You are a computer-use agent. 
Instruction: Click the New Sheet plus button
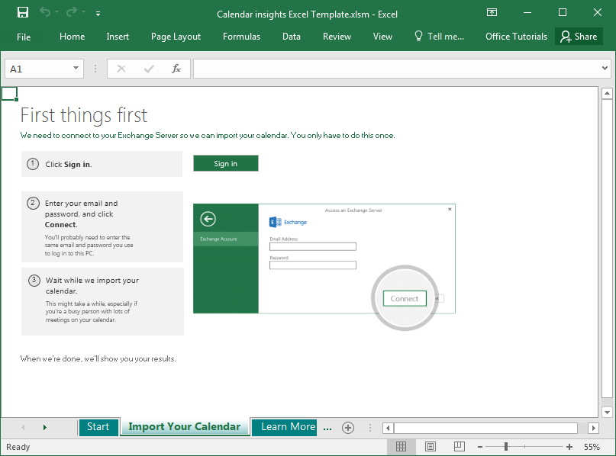point(348,428)
